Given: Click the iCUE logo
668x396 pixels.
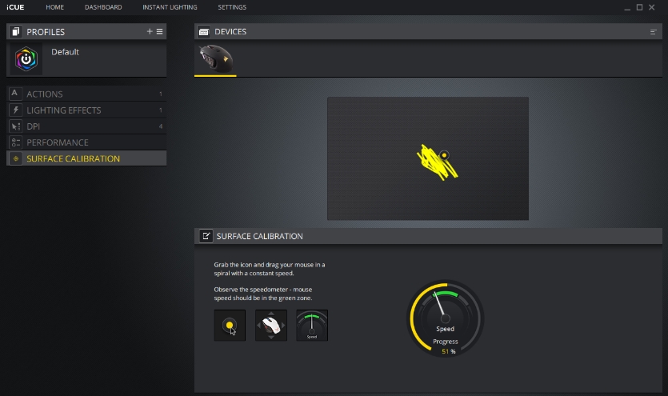Looking at the screenshot, I should click(15, 7).
